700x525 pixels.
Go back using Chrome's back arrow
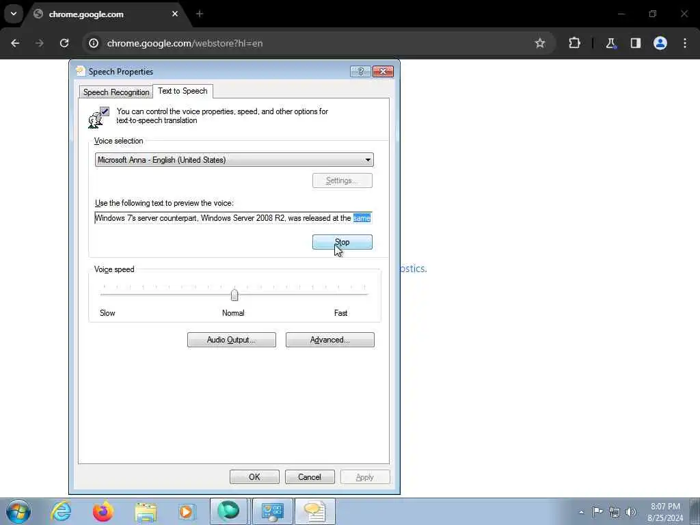[x=15, y=43]
